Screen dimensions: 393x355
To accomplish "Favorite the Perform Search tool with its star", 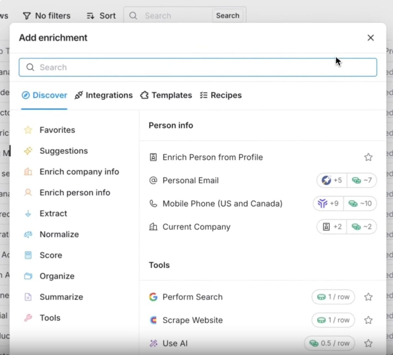I will (368, 297).
